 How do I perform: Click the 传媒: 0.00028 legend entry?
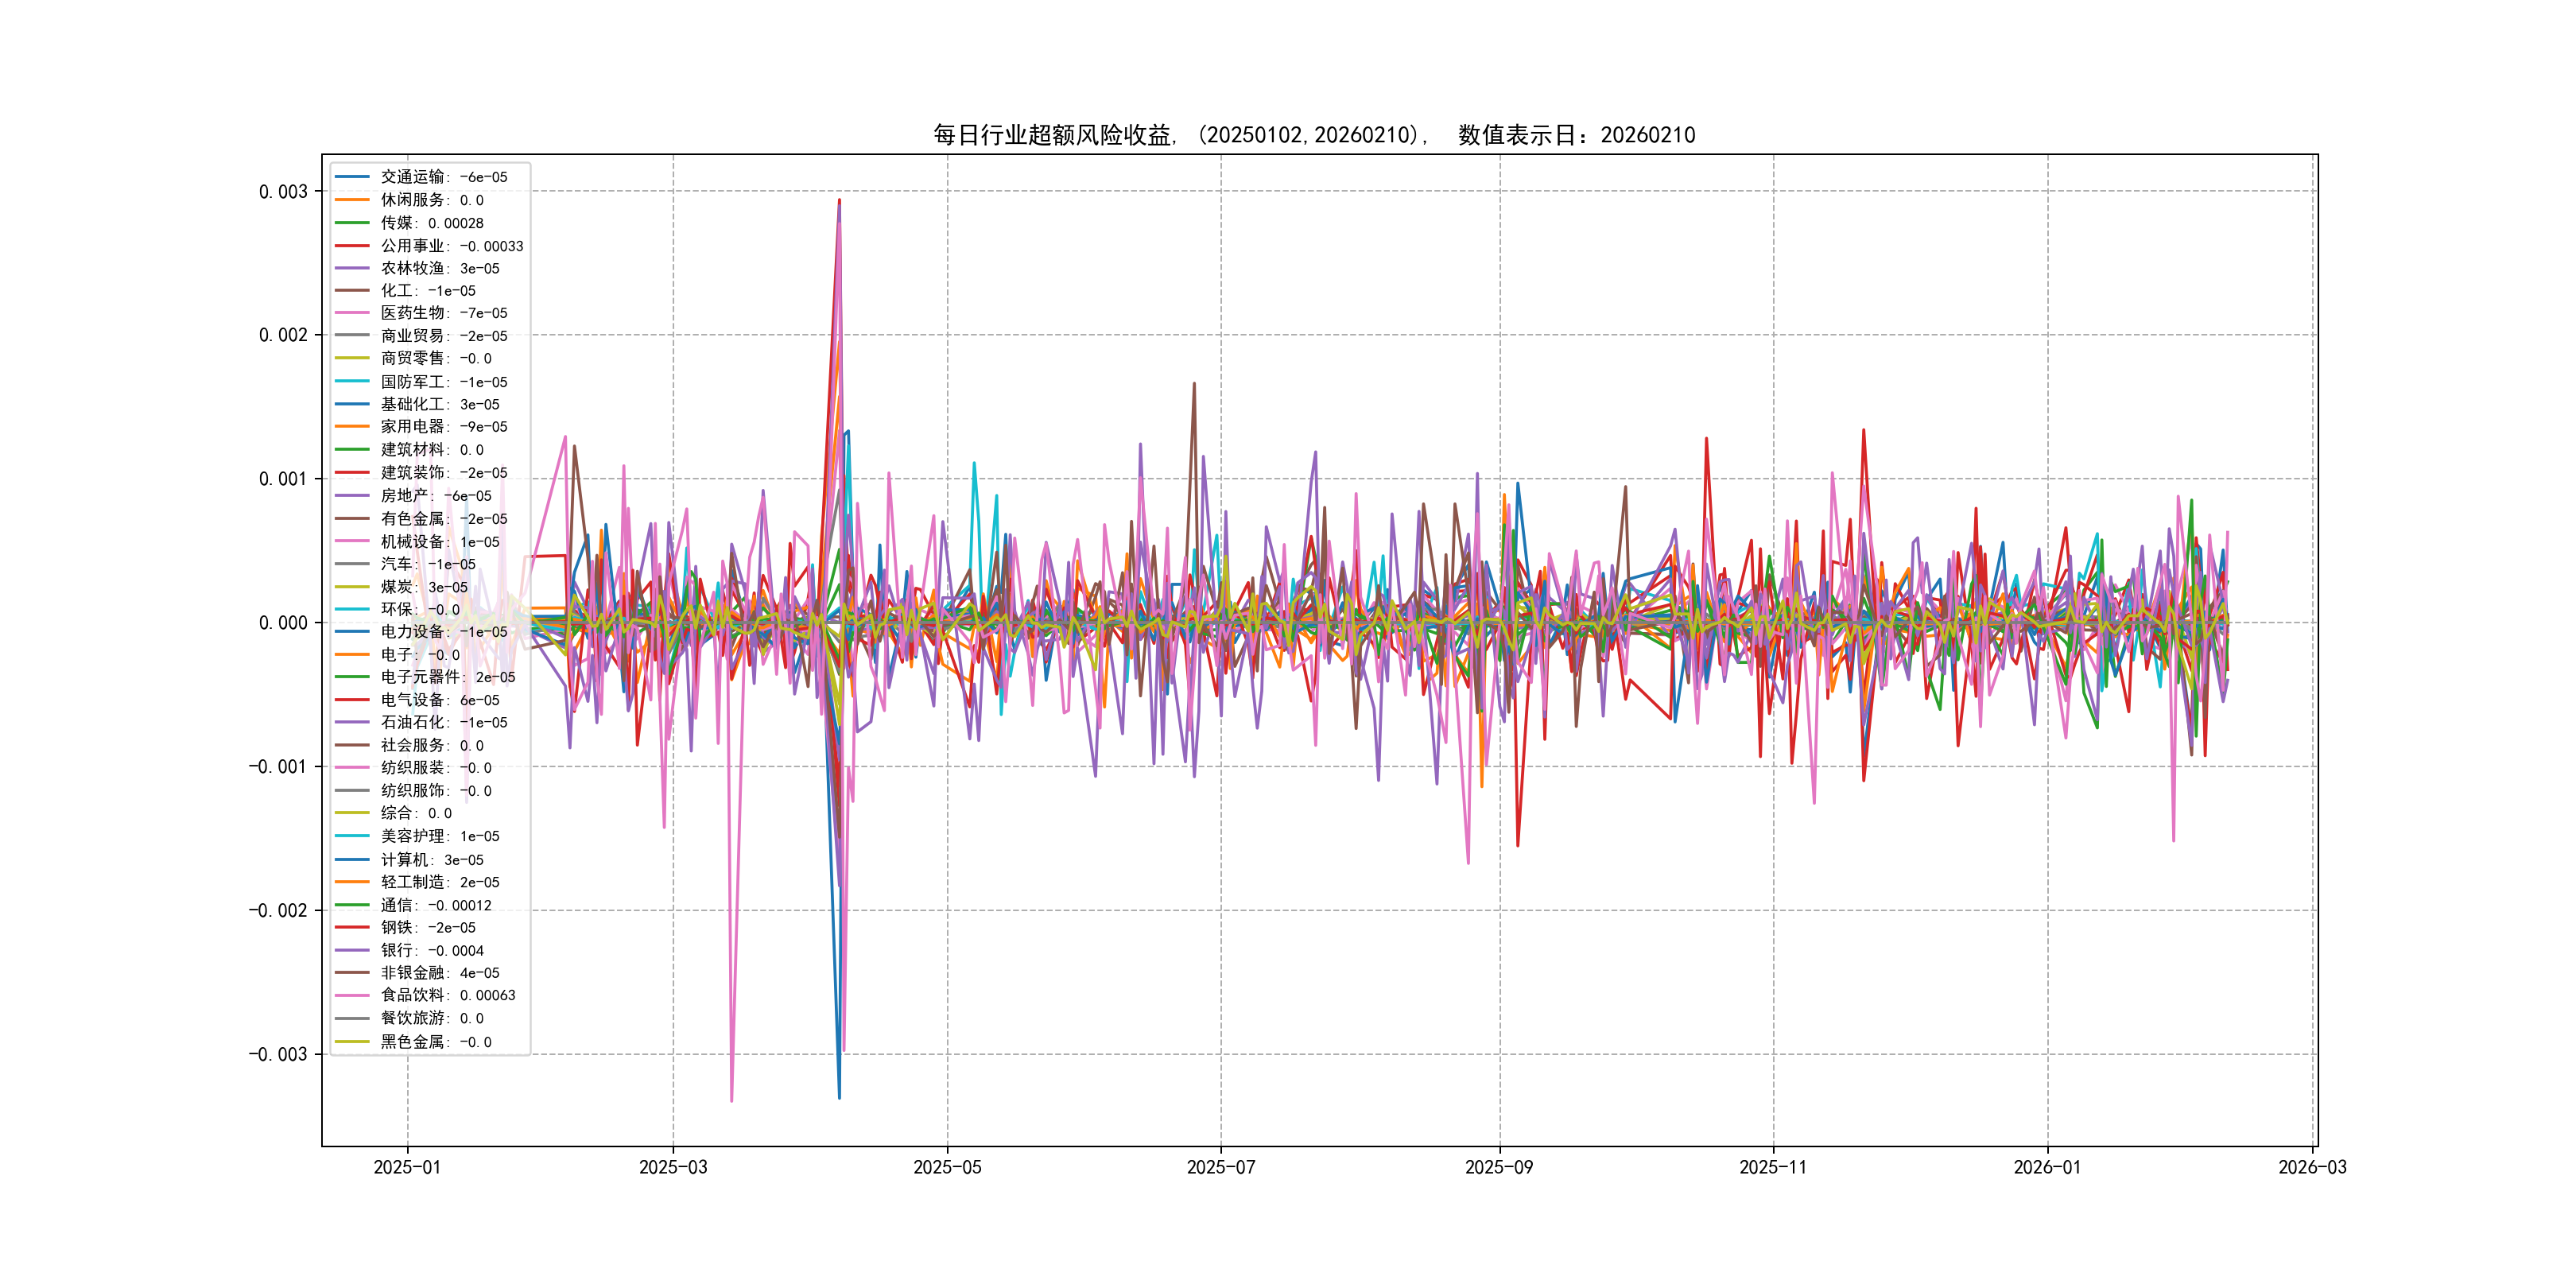coord(431,223)
